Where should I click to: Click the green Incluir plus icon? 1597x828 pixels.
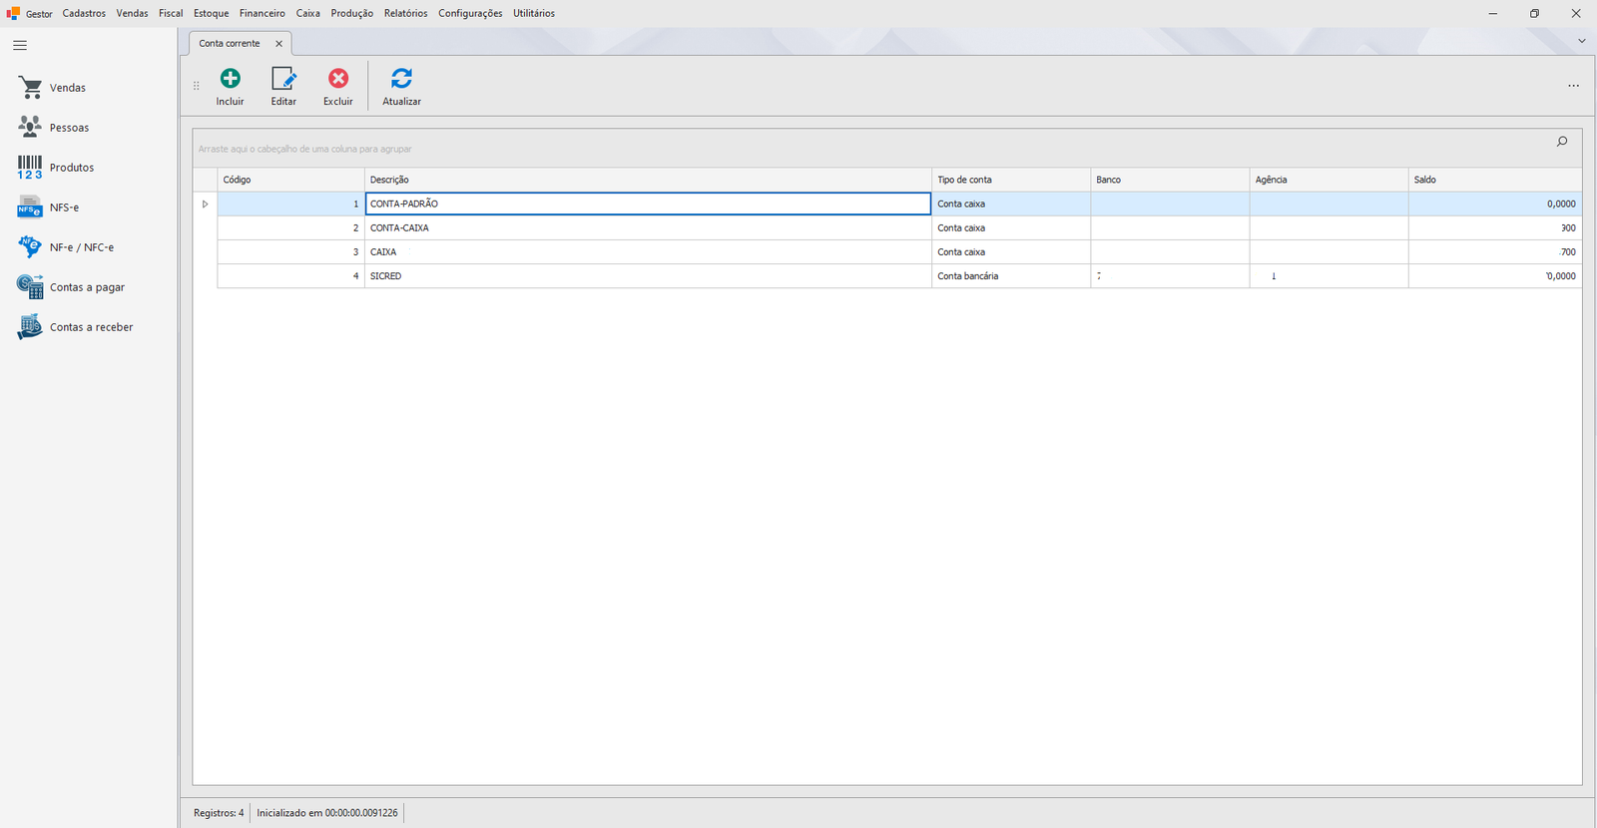(230, 78)
